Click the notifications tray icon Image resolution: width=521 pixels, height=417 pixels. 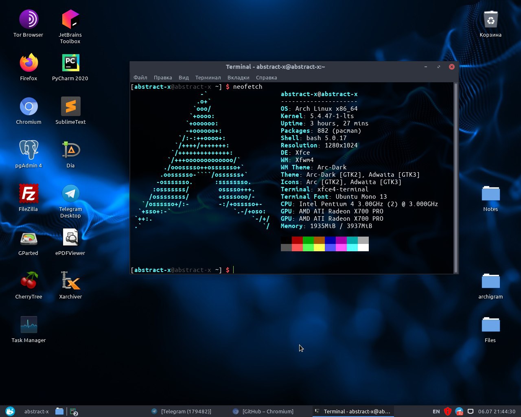point(471,411)
